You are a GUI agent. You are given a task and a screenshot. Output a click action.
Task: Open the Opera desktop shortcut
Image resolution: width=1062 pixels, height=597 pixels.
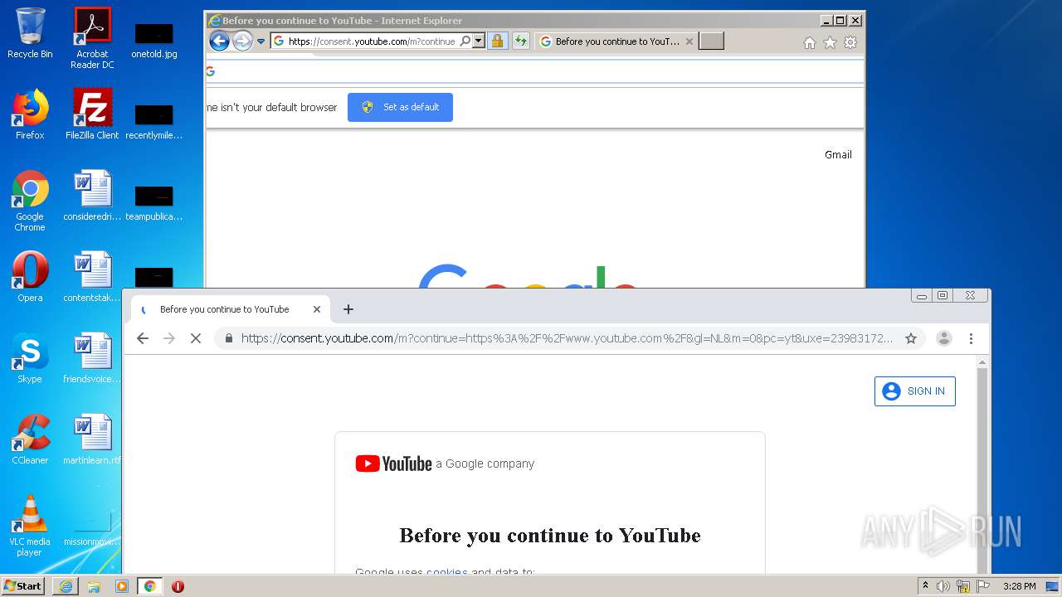coord(30,277)
